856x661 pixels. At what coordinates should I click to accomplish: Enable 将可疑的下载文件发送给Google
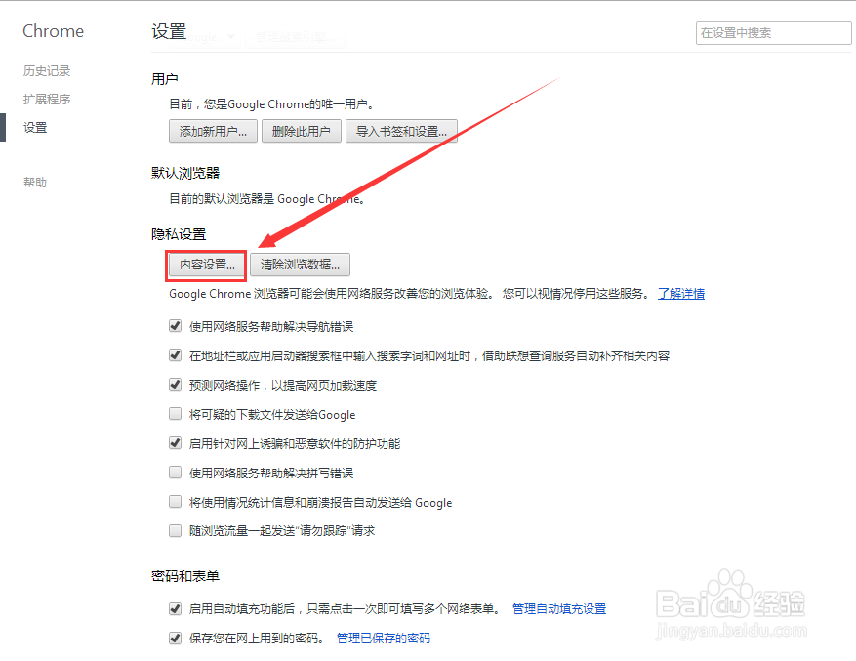pos(175,413)
